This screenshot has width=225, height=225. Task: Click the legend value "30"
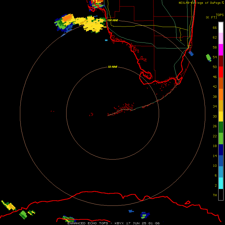215,116
